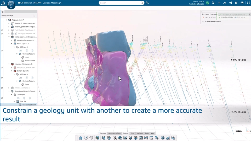This screenshot has width=251, height=141.
Task: Click the last icon in bottom toolbar
Action: coord(173,138)
